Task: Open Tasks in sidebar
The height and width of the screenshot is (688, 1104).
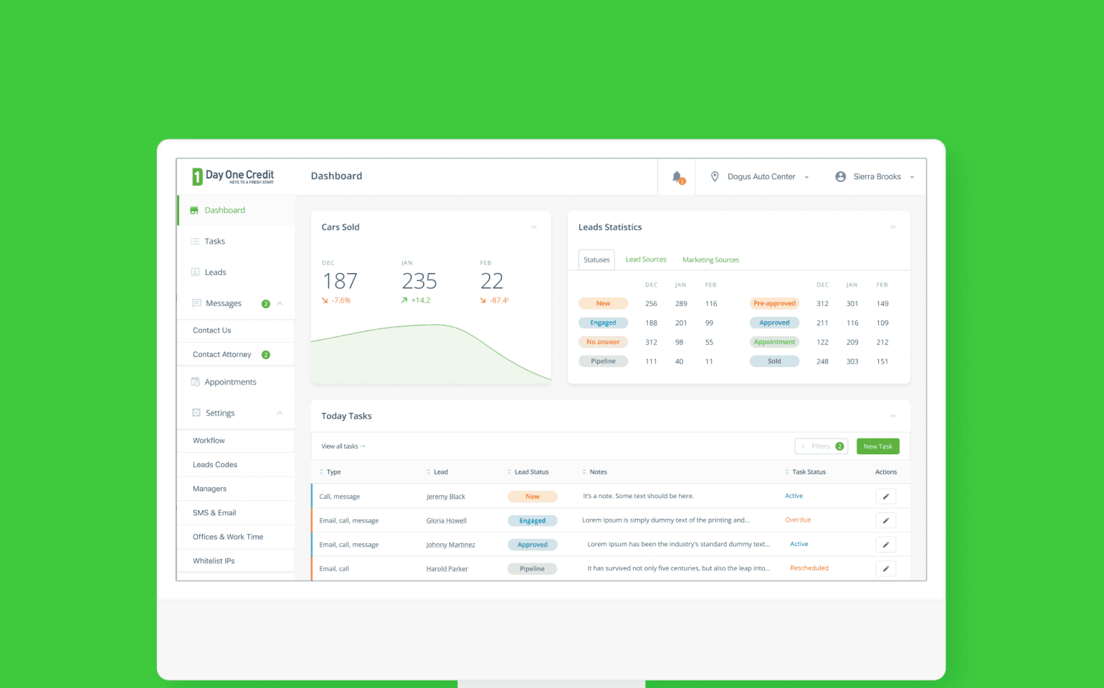Action: click(x=236, y=242)
